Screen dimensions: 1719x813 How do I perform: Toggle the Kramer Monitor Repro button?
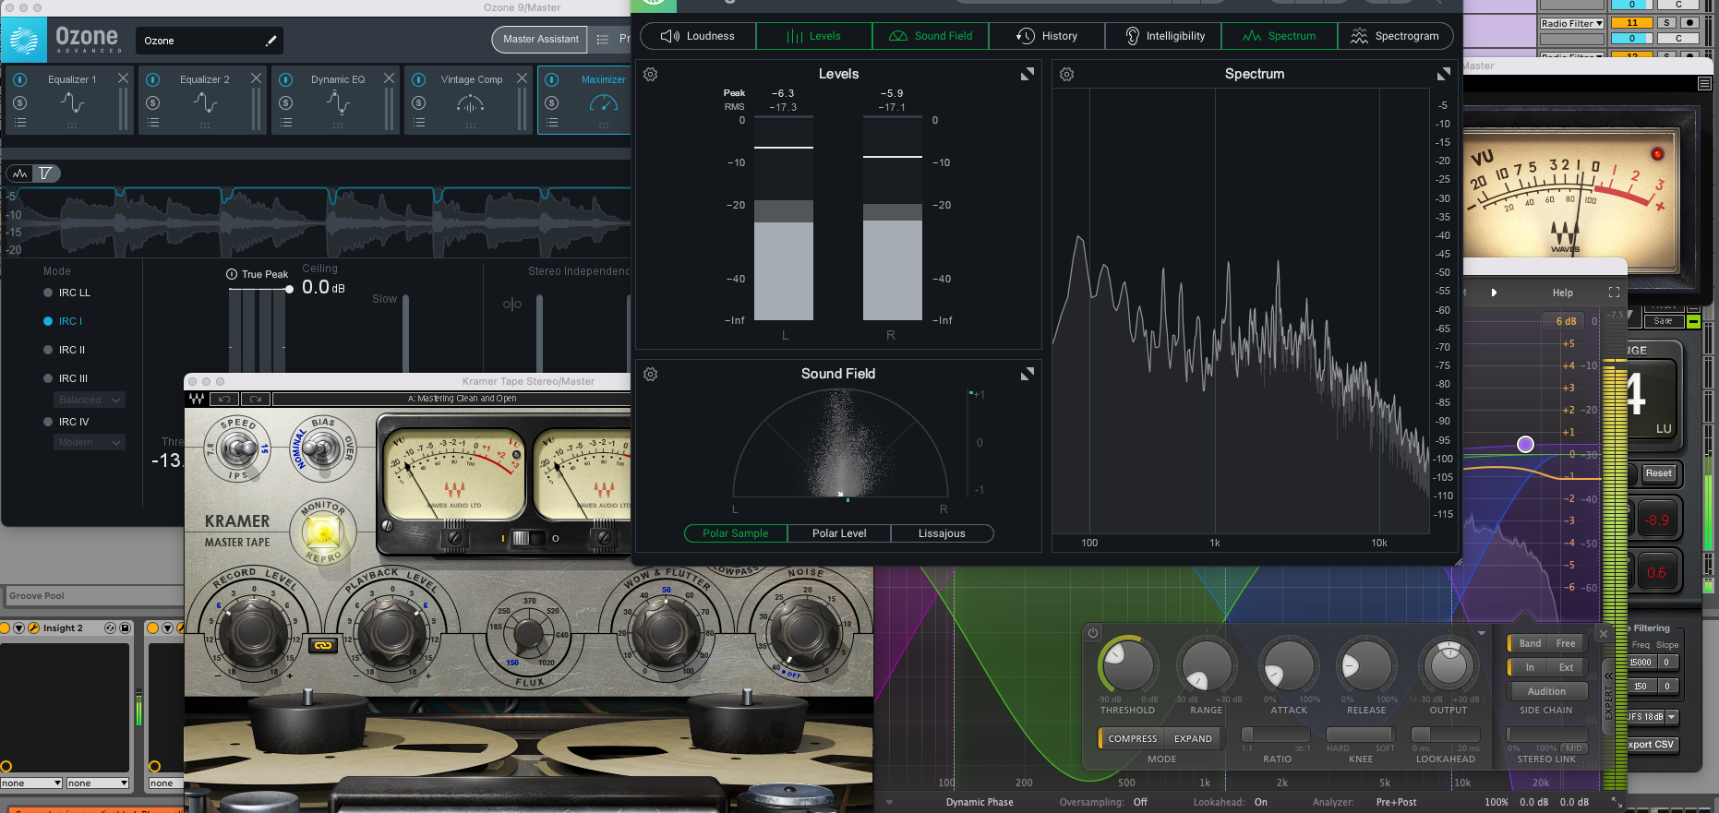pos(323,532)
